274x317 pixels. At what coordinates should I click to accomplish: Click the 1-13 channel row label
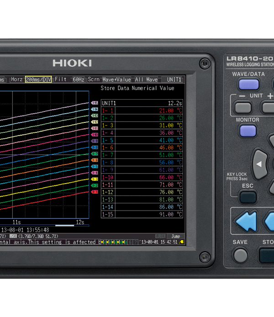pyautogui.click(x=108, y=200)
